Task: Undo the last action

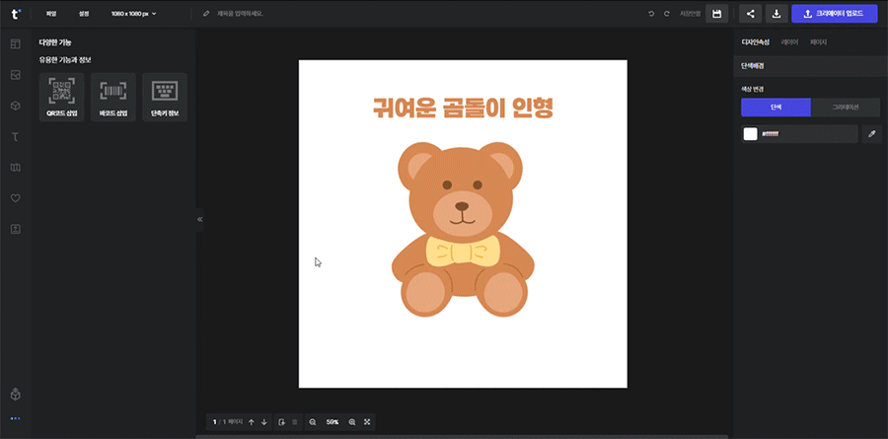Action: (x=651, y=14)
